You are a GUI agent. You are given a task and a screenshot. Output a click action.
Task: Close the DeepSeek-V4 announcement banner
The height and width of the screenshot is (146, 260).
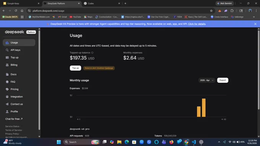[x=255, y=24]
